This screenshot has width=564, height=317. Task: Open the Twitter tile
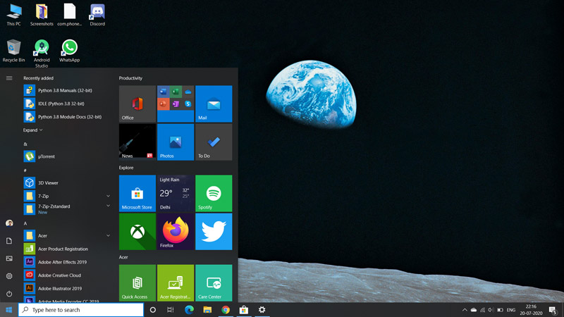click(214, 232)
